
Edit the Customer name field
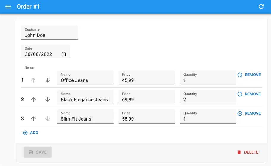point(49,35)
